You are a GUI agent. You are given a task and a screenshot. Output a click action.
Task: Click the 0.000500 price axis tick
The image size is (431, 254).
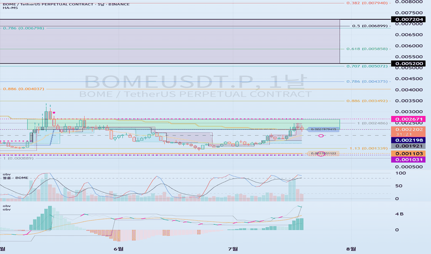pos(409,167)
